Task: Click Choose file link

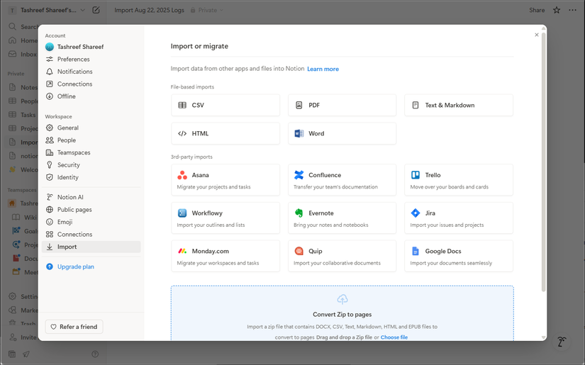Action: tap(394, 337)
